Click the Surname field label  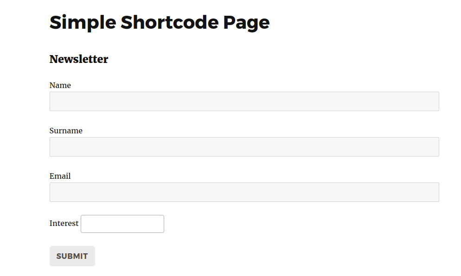click(66, 131)
